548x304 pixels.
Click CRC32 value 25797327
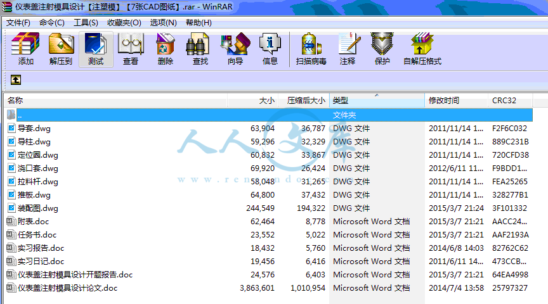point(509,288)
